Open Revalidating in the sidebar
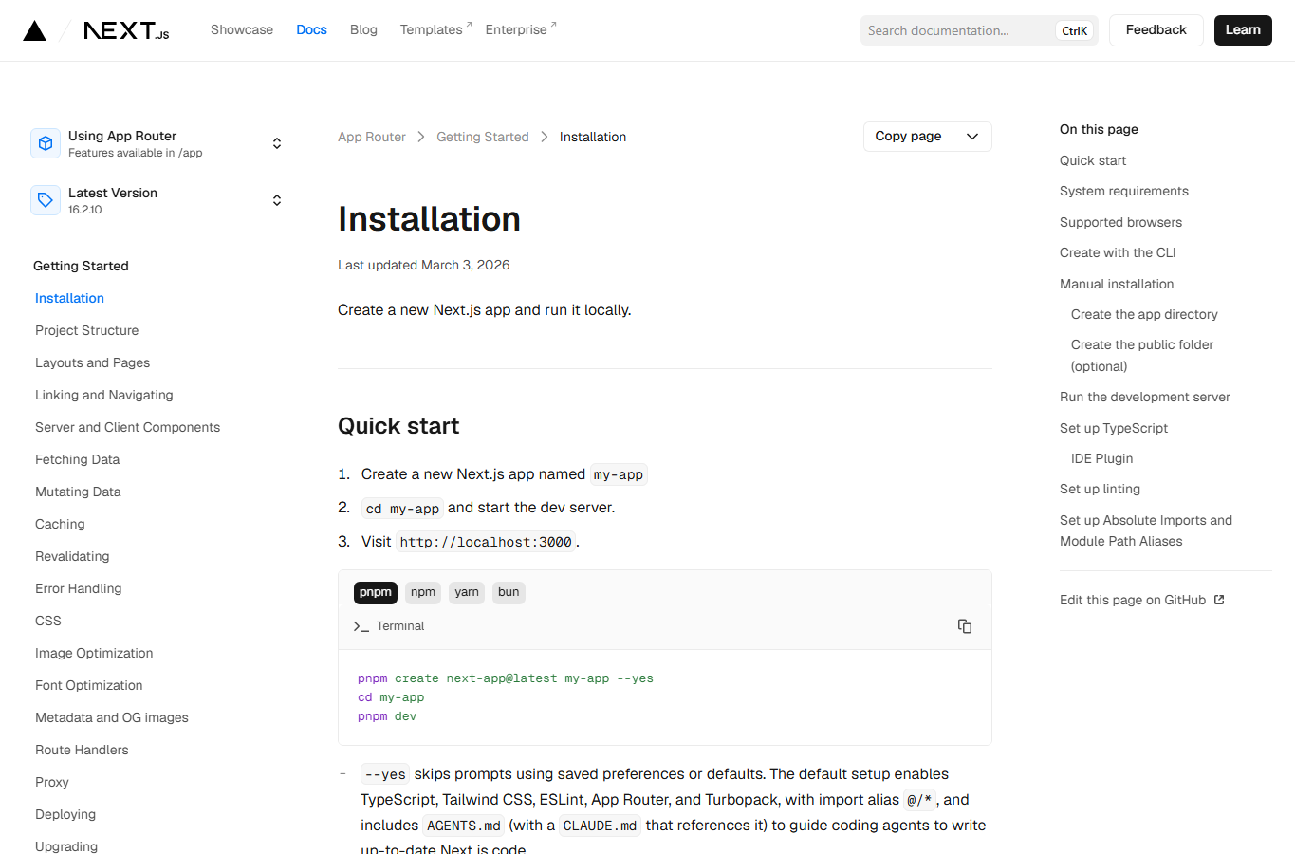 (x=72, y=556)
